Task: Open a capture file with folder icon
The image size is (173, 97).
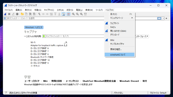Action: click(x=22, y=14)
